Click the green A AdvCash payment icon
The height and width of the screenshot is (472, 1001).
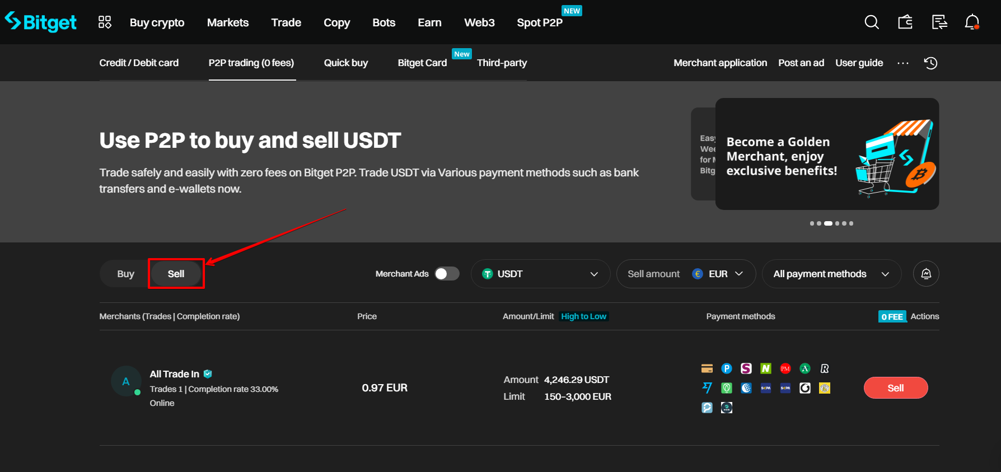click(805, 368)
